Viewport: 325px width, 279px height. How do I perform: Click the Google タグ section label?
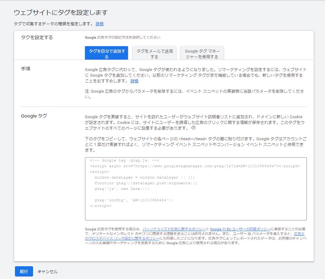click(34, 116)
